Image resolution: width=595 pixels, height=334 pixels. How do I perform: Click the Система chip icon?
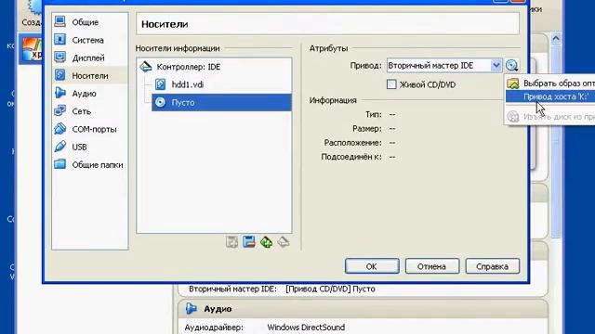(59, 39)
